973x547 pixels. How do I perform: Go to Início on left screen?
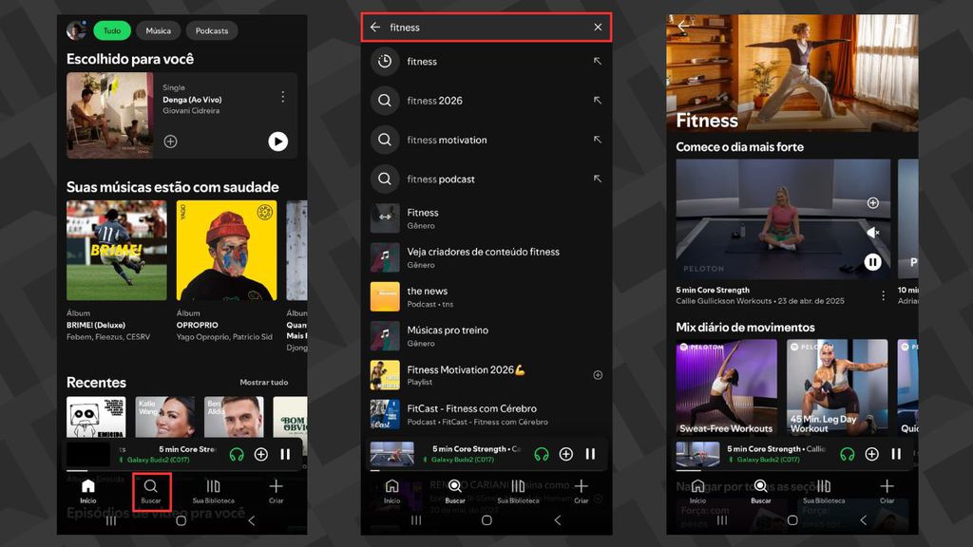[x=88, y=491]
